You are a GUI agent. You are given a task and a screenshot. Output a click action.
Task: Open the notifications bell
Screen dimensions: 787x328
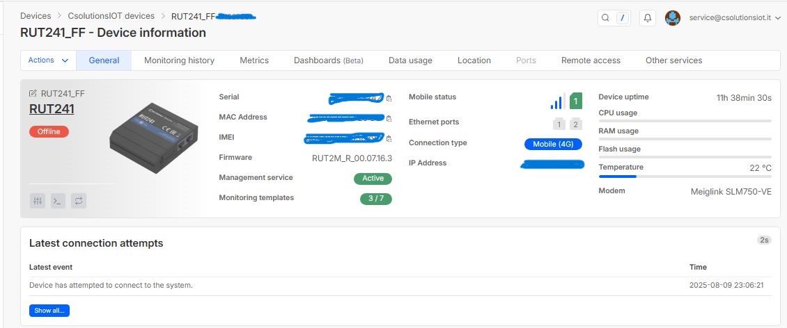pyautogui.click(x=647, y=18)
